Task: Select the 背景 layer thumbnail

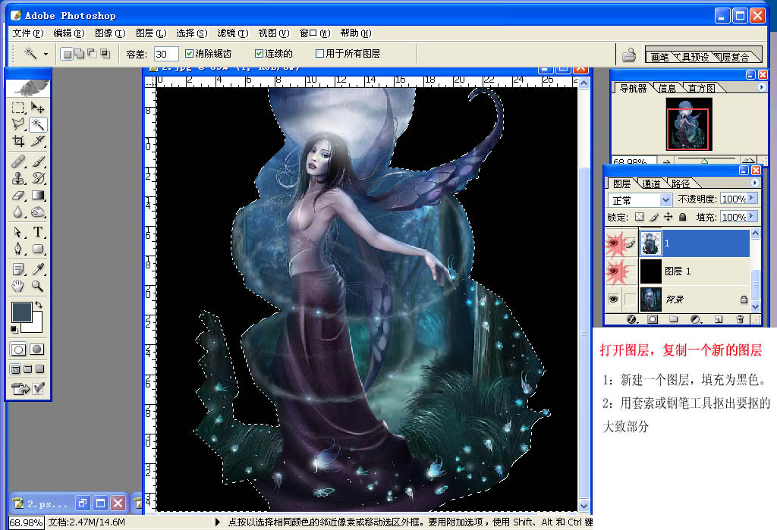Action: point(651,299)
